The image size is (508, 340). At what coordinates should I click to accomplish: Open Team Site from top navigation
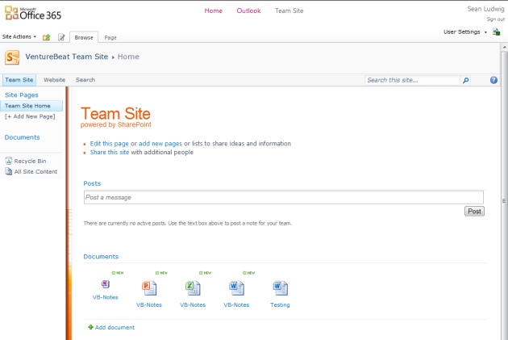289,10
